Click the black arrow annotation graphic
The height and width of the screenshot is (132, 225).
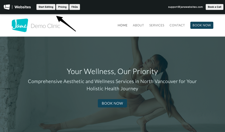coord(66,24)
